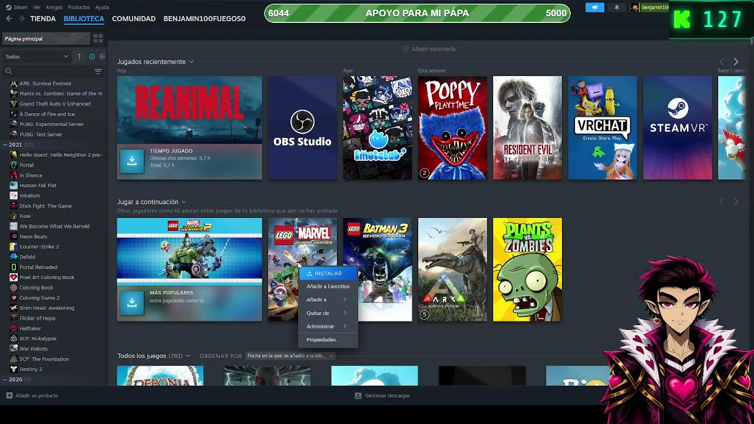Open the Ver menu

coord(37,8)
